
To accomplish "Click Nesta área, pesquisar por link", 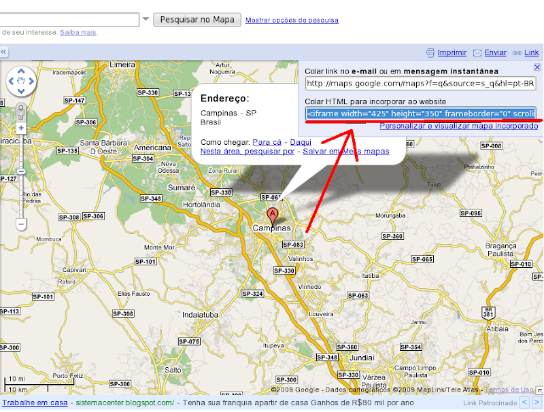I will click(248, 151).
